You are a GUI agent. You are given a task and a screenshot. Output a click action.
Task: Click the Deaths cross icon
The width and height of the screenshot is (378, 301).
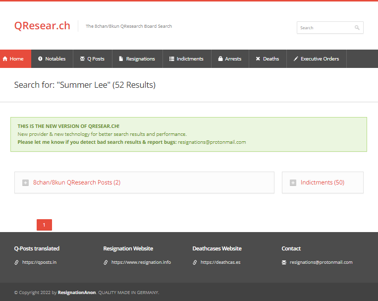pos(258,59)
